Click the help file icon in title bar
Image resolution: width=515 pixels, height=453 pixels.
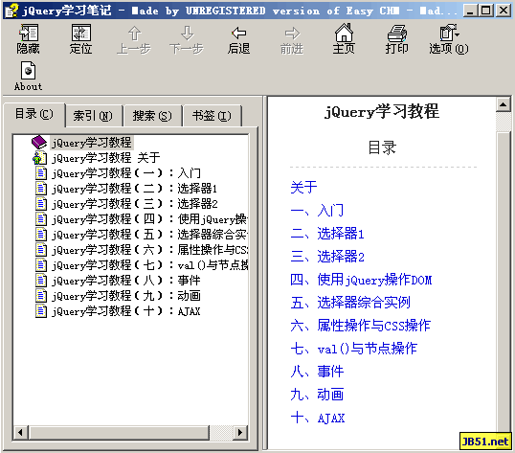(x=11, y=11)
